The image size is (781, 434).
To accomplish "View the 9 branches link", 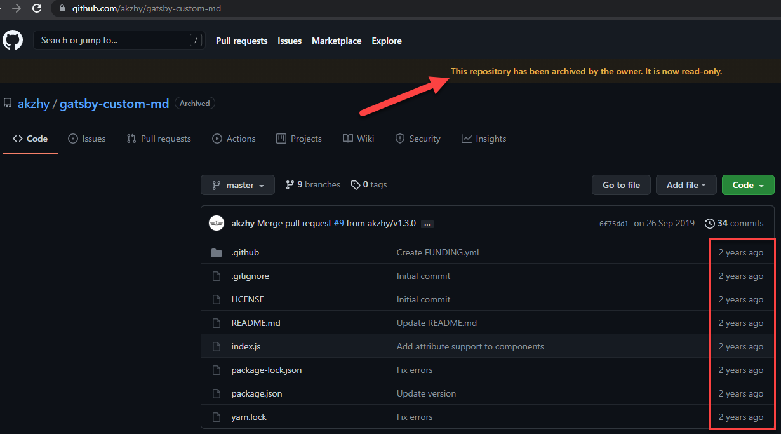I will 313,185.
